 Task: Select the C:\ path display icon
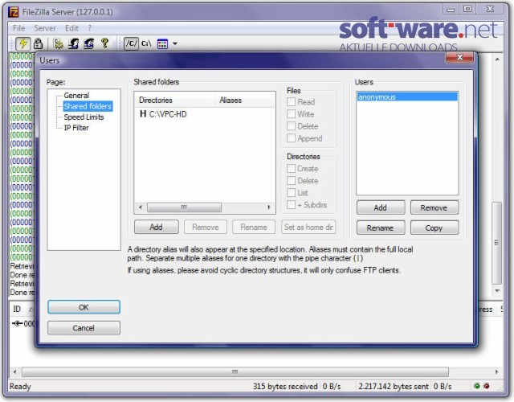(x=146, y=43)
